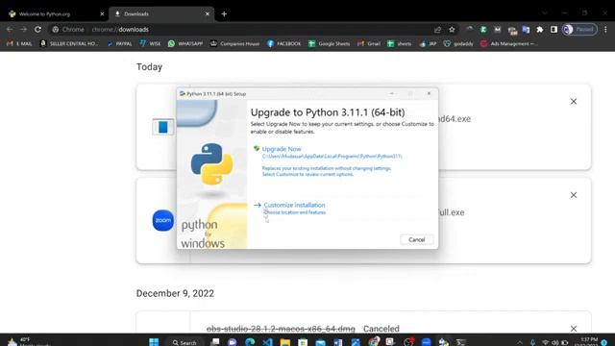The height and width of the screenshot is (346, 615).
Task: Share this page from the address bar
Action: pyautogui.click(x=438, y=30)
